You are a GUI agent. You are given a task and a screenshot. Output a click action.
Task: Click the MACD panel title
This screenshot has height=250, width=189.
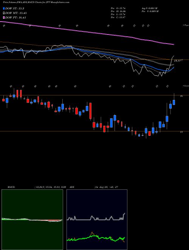pyautogui.click(x=11, y=187)
